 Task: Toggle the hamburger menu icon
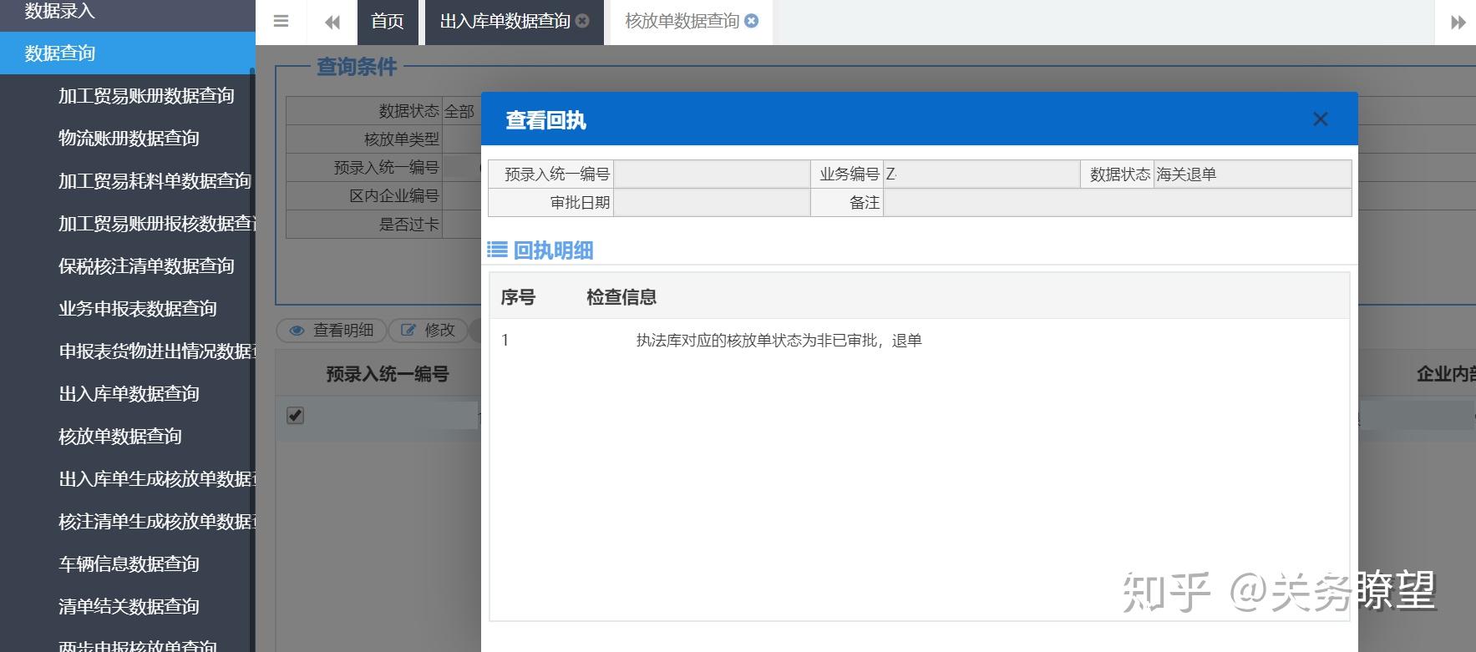point(281,22)
